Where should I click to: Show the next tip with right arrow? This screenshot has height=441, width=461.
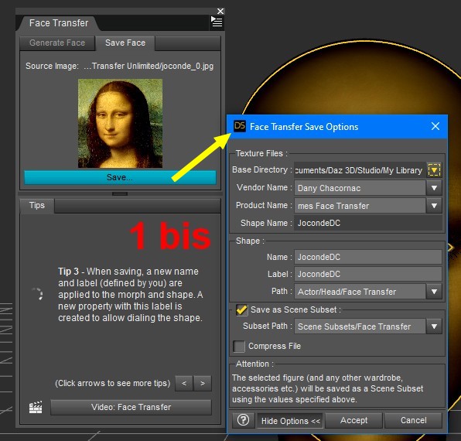[x=203, y=383]
